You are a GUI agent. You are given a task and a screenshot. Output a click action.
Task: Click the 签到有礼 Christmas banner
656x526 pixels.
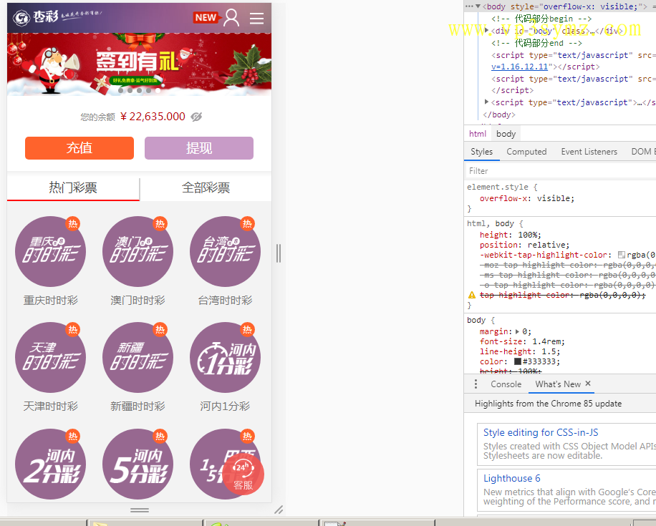tap(140, 64)
